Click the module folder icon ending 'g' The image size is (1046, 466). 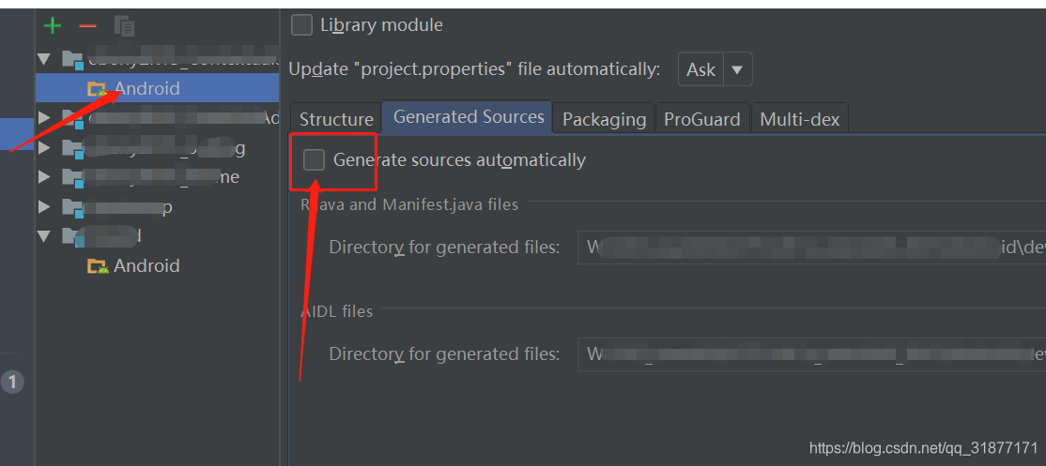click(x=73, y=149)
